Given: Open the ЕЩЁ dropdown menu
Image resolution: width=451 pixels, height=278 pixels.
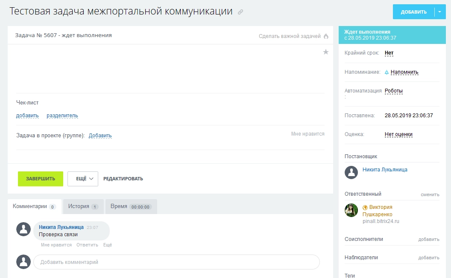Looking at the screenshot, I should pyautogui.click(x=82, y=179).
